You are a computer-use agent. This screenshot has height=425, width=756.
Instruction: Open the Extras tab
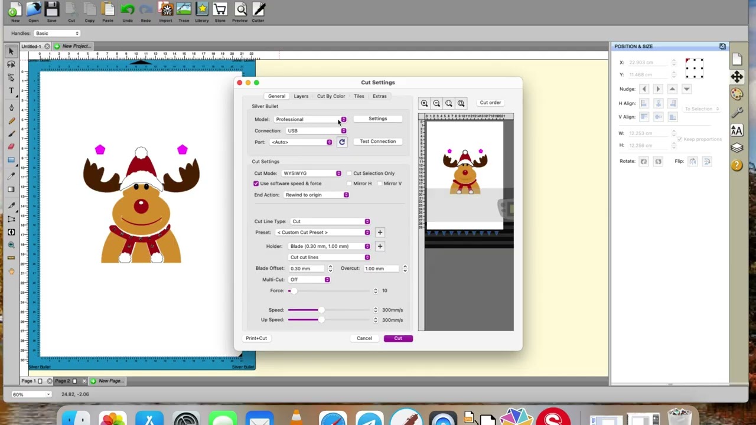pyautogui.click(x=380, y=96)
